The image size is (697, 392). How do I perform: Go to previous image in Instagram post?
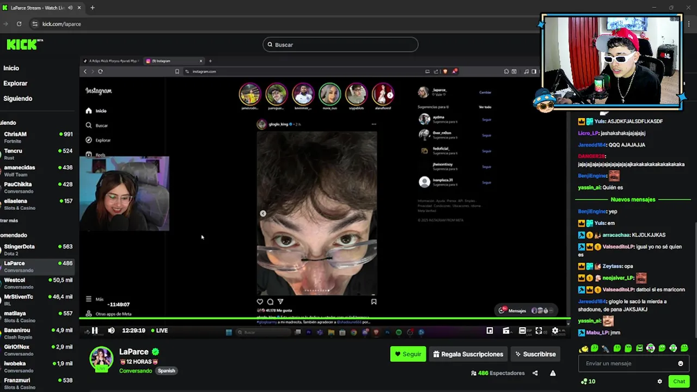263,213
